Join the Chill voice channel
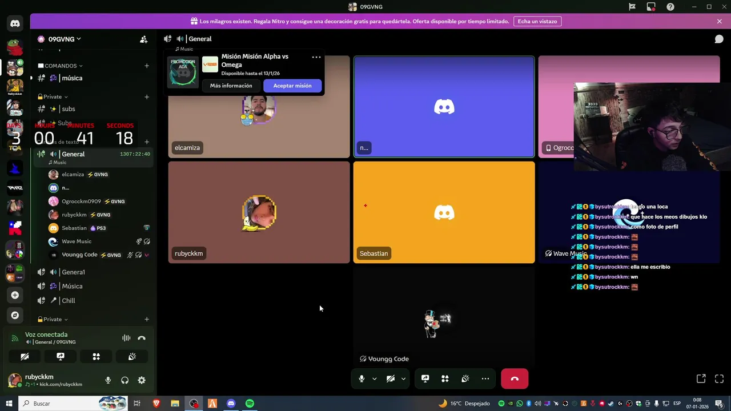Viewport: 731px width, 411px height. [x=93, y=301]
